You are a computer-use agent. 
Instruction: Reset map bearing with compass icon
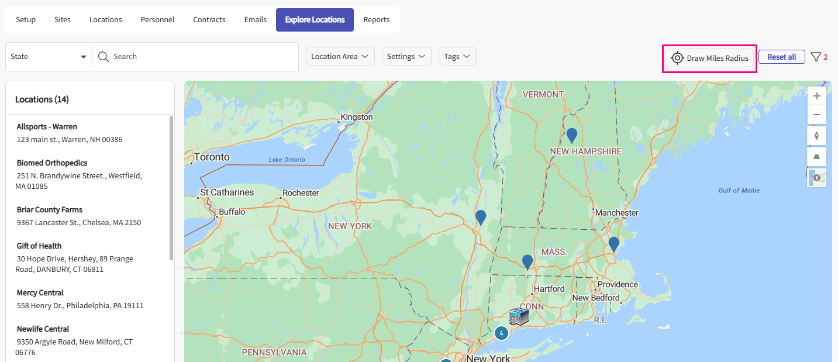(x=816, y=136)
